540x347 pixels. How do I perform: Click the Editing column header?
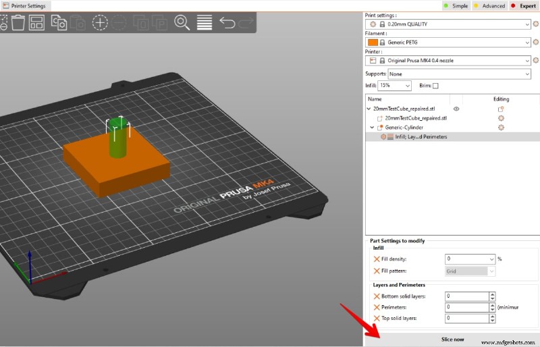coord(501,99)
